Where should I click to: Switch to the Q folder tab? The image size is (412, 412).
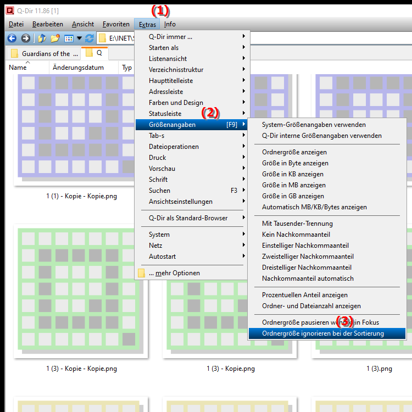[94, 53]
